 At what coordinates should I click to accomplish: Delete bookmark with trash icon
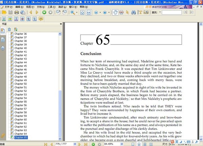pyautogui.click(x=9, y=29)
